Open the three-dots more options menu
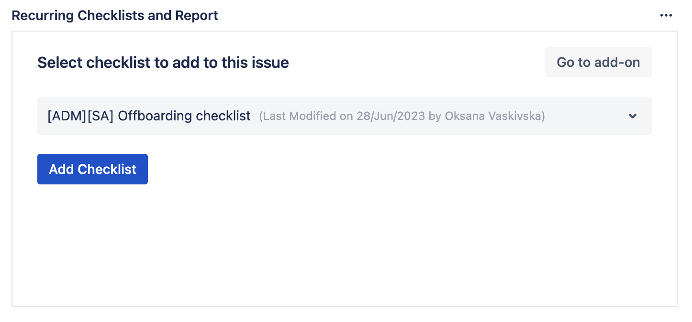The height and width of the screenshot is (322, 692). [666, 16]
